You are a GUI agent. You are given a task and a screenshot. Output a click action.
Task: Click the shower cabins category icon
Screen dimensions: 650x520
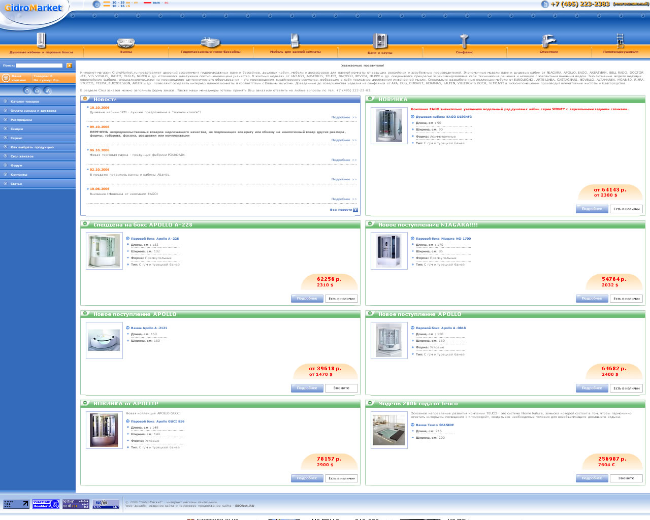pos(41,40)
